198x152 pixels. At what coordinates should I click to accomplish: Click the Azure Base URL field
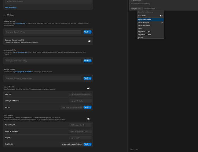[x=80, y=95]
